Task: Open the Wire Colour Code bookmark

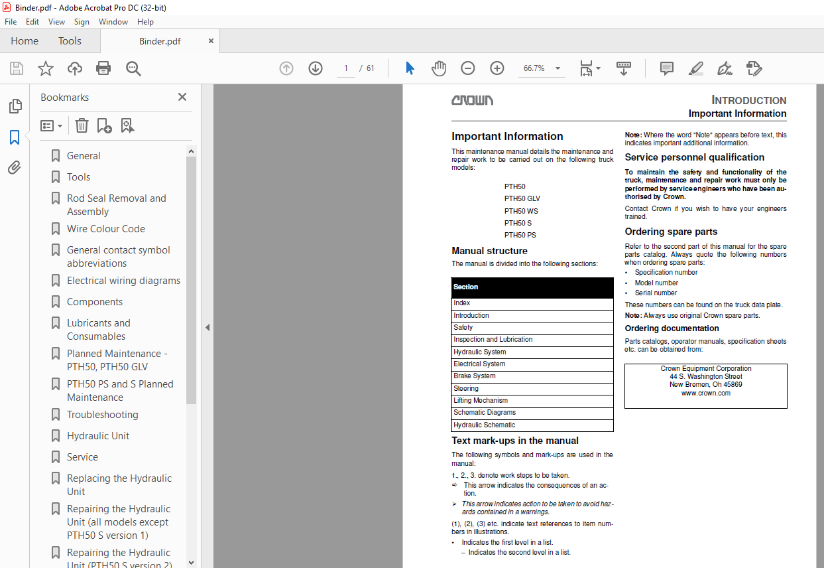Action: (x=106, y=229)
